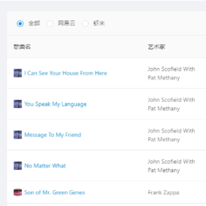Viewport: 206px width, 206px height.
Task: Click the artist Frank Zappa
Action: click(164, 193)
